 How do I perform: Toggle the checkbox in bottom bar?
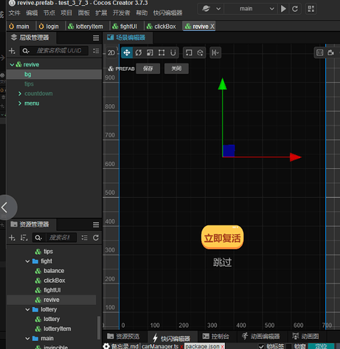(x=261, y=346)
